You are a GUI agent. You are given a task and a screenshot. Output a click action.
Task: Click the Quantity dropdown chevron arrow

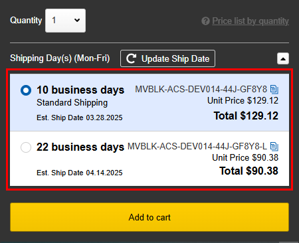pos(77,21)
